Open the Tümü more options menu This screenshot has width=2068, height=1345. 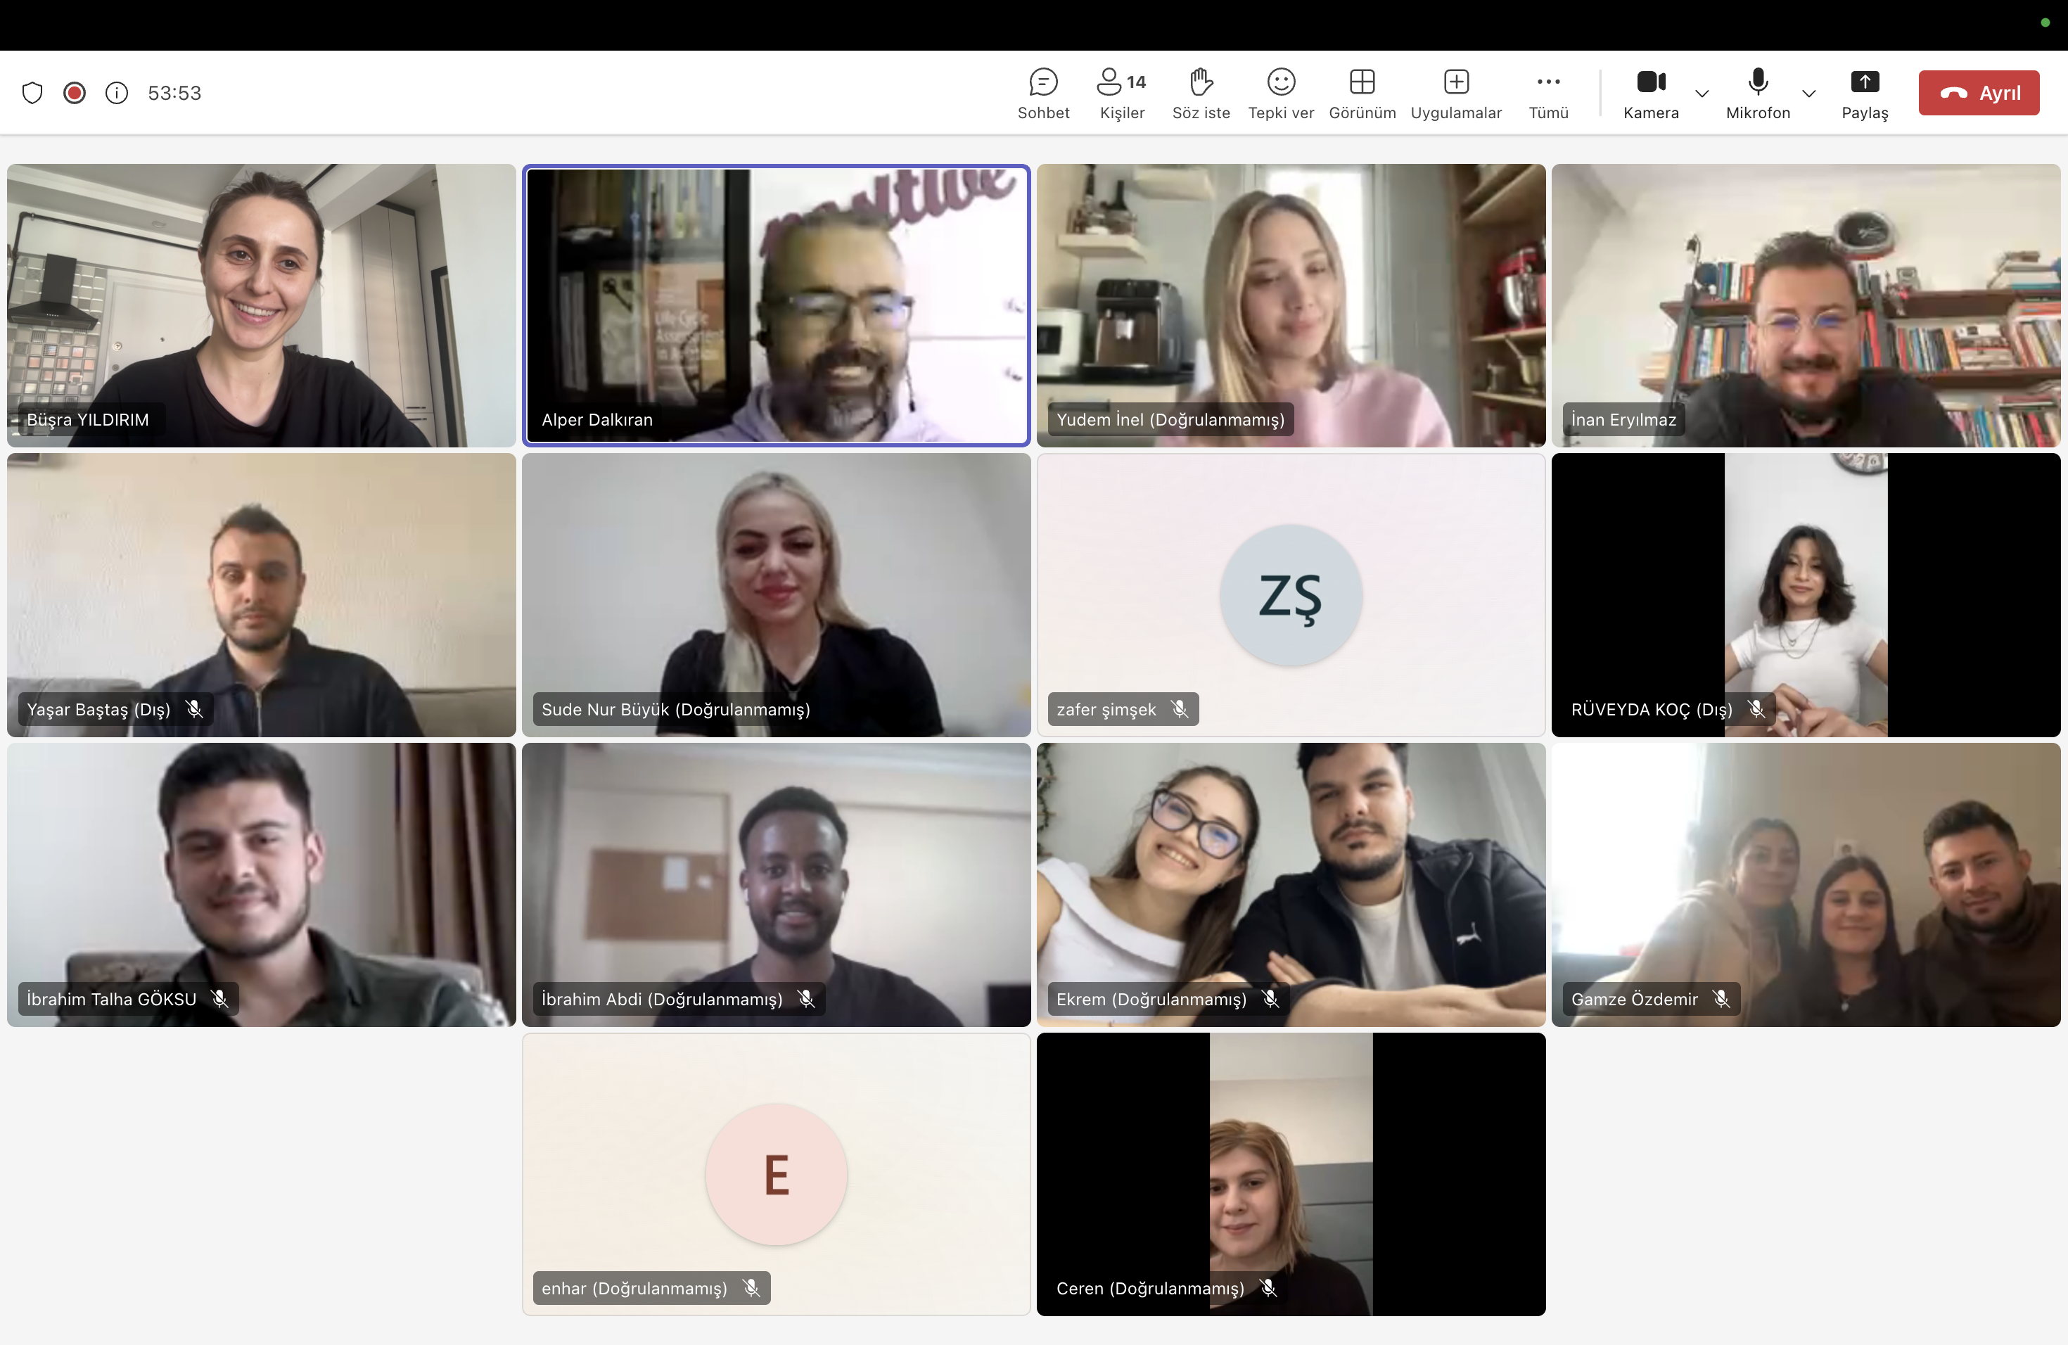click(1547, 93)
